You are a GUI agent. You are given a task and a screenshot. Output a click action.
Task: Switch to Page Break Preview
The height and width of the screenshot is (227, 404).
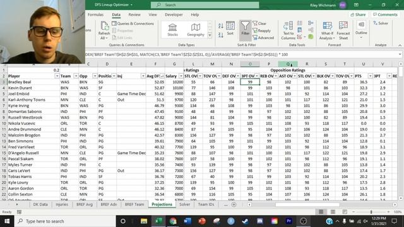pyautogui.click(x=345, y=212)
